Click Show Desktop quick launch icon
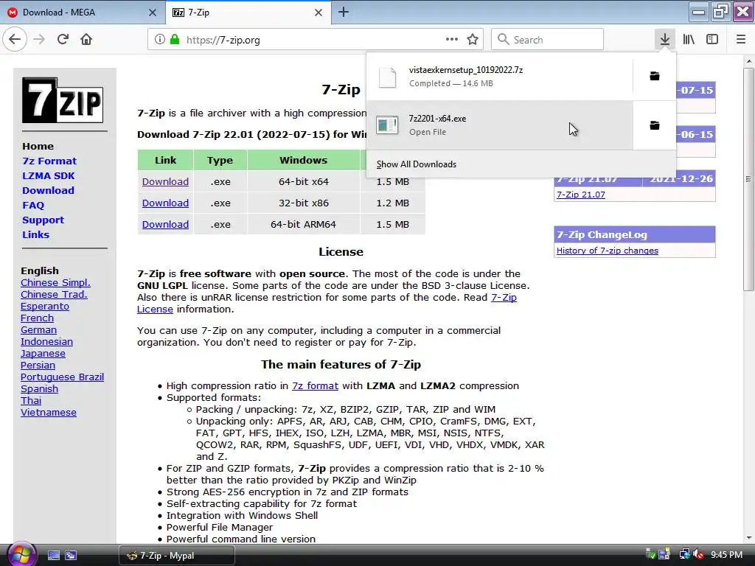Screen dimensions: 755x566 [53, 556]
